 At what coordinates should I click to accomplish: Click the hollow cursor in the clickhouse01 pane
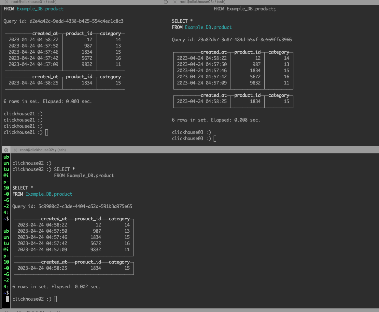46,132
